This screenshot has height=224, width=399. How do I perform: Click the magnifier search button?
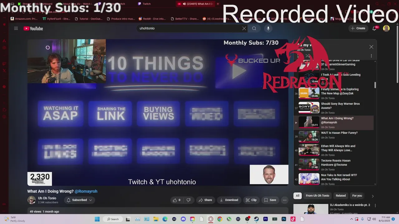(254, 28)
